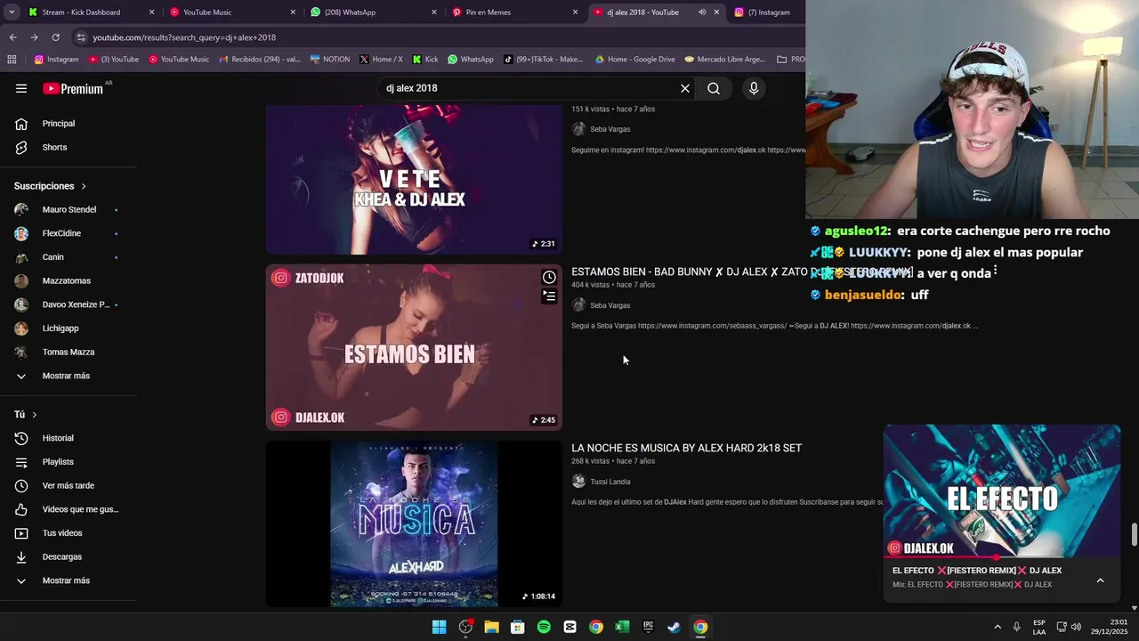Image resolution: width=1139 pixels, height=641 pixels.
Task: Toggle system volume icon in tray
Action: point(1076,627)
